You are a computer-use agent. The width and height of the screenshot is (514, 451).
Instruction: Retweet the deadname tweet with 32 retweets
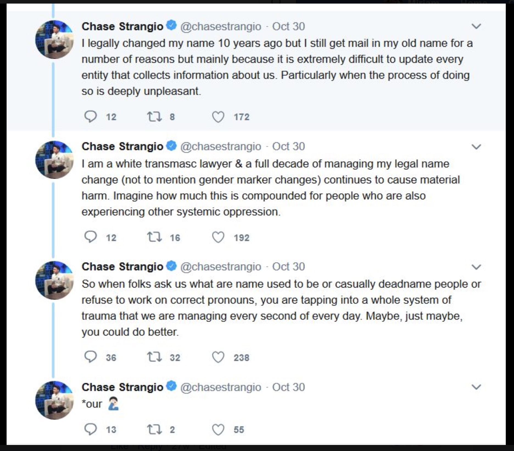coord(154,357)
